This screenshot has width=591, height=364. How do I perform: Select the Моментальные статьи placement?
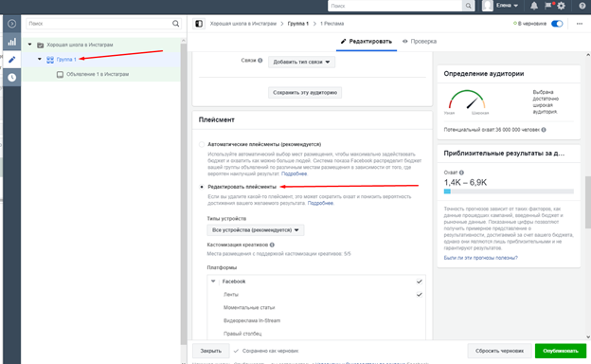249,308
